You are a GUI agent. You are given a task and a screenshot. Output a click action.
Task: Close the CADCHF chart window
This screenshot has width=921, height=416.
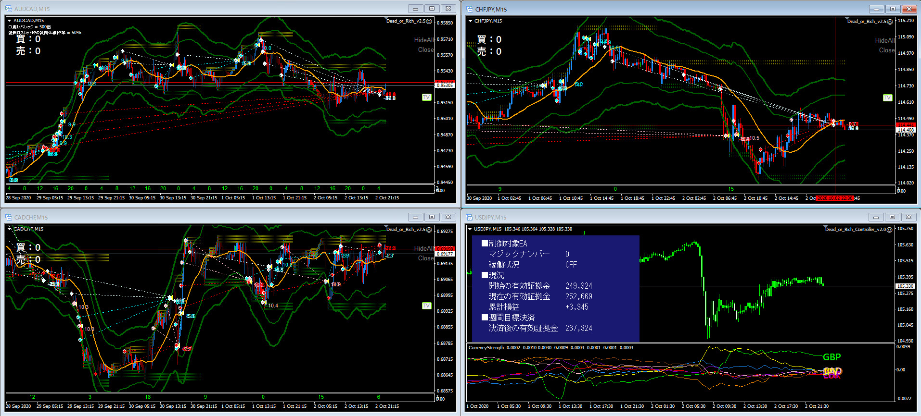coord(448,217)
